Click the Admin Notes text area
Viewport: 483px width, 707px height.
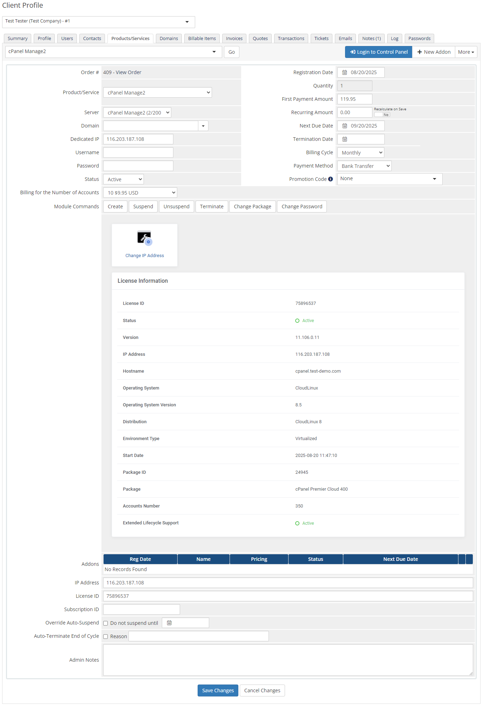coord(288,660)
